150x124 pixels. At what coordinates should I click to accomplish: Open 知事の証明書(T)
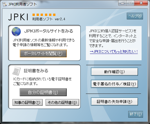28,102
